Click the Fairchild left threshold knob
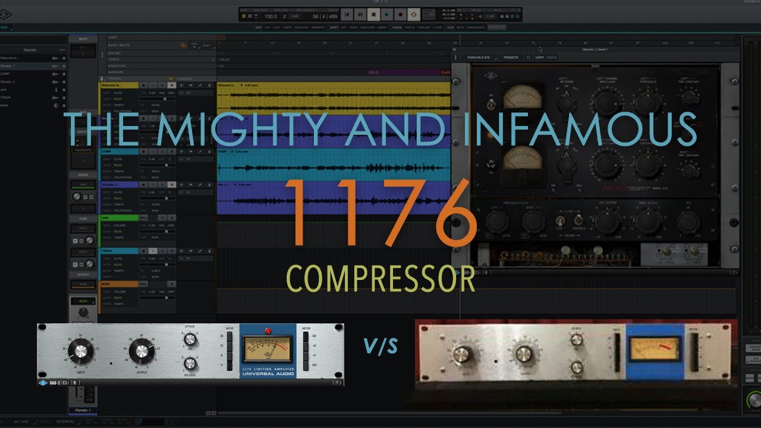The width and height of the screenshot is (761, 428). 648,102
